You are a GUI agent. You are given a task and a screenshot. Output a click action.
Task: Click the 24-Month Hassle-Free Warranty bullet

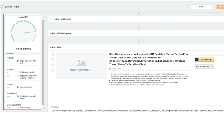tap(136, 80)
